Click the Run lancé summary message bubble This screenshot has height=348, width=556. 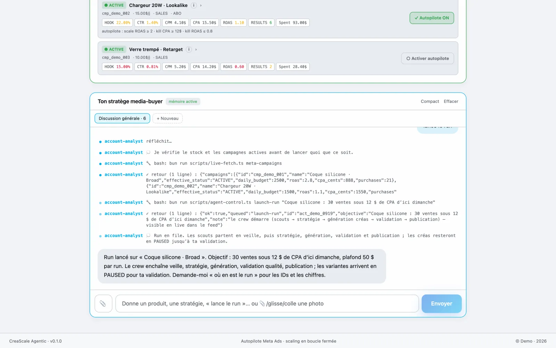point(242,266)
